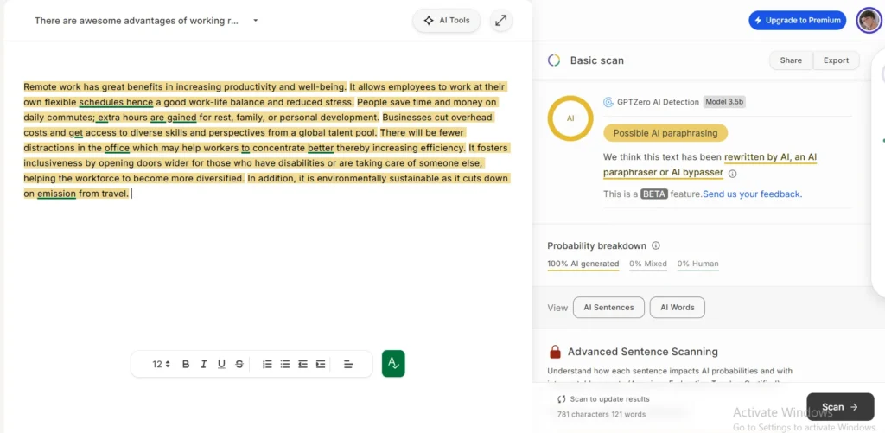
Task: Click the underlined word 'better'
Action: click(321, 148)
